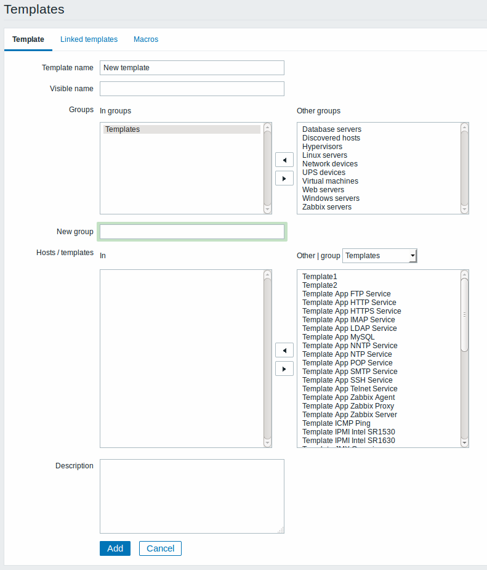
Task: Click right arrow button between hosts/templates lists
Action: point(284,369)
